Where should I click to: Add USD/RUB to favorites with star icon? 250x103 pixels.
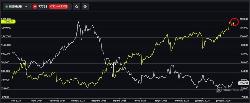click(x=77, y=6)
